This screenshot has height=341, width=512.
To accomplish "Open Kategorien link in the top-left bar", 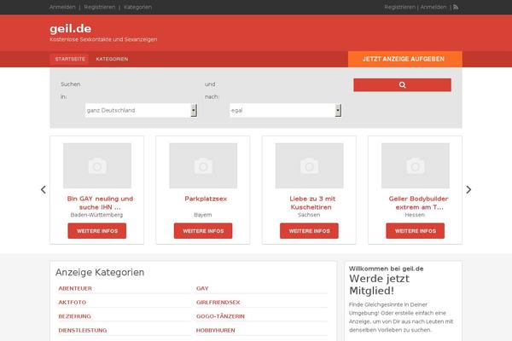I will click(x=137, y=7).
